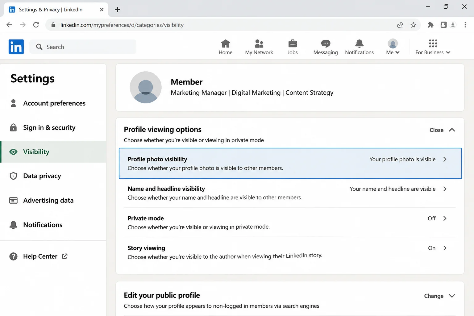Open the Chrome three-dot menu
The height and width of the screenshot is (316, 474).
(x=465, y=25)
